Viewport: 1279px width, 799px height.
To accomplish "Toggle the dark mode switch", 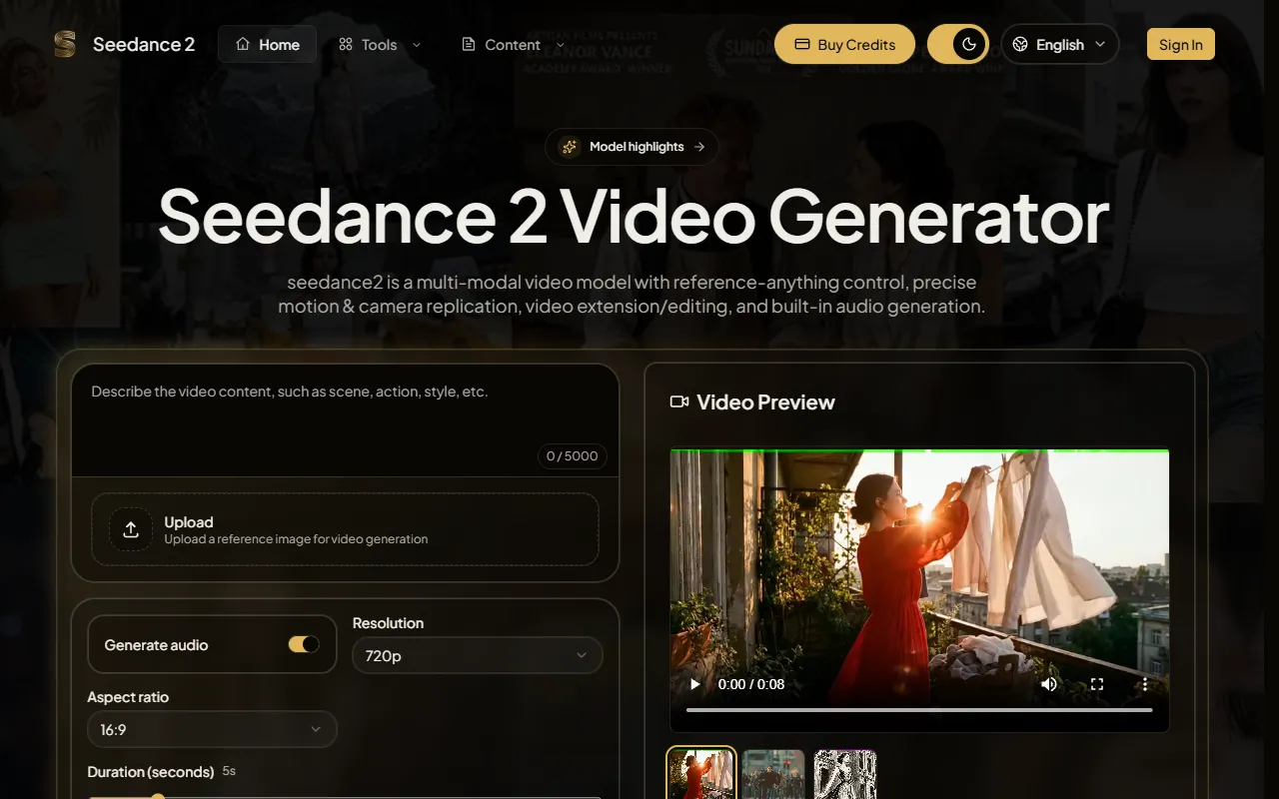I will pyautogui.click(x=958, y=44).
